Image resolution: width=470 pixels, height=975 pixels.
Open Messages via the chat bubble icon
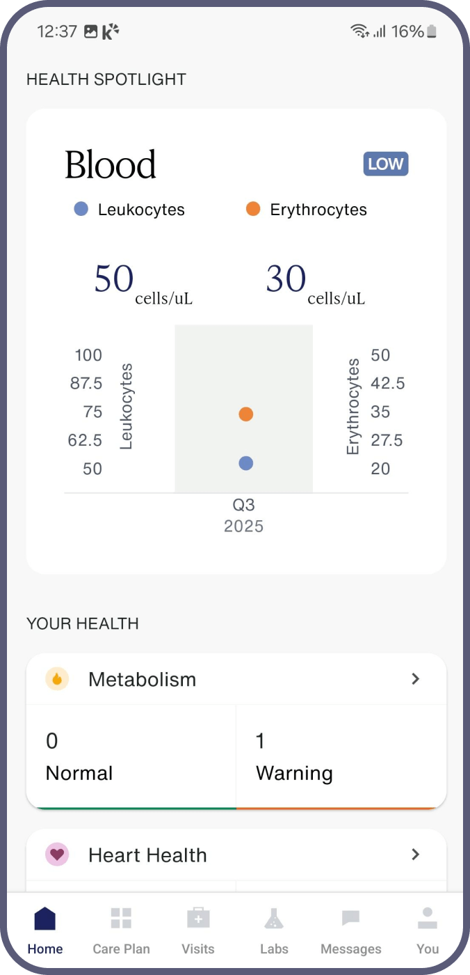click(350, 918)
